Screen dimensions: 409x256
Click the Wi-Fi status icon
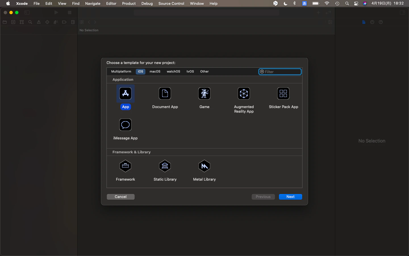(x=327, y=3)
